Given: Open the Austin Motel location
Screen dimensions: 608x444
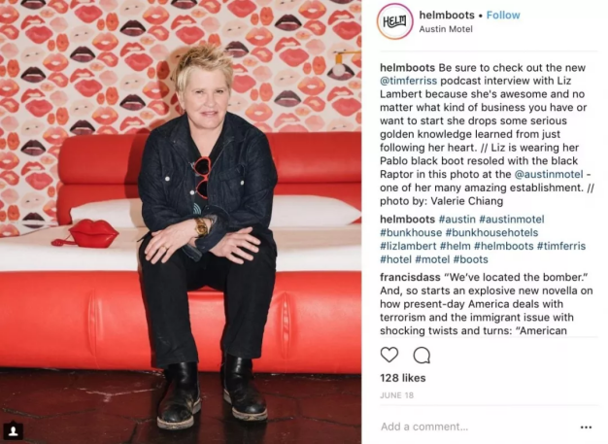Looking at the screenshot, I should 446,29.
